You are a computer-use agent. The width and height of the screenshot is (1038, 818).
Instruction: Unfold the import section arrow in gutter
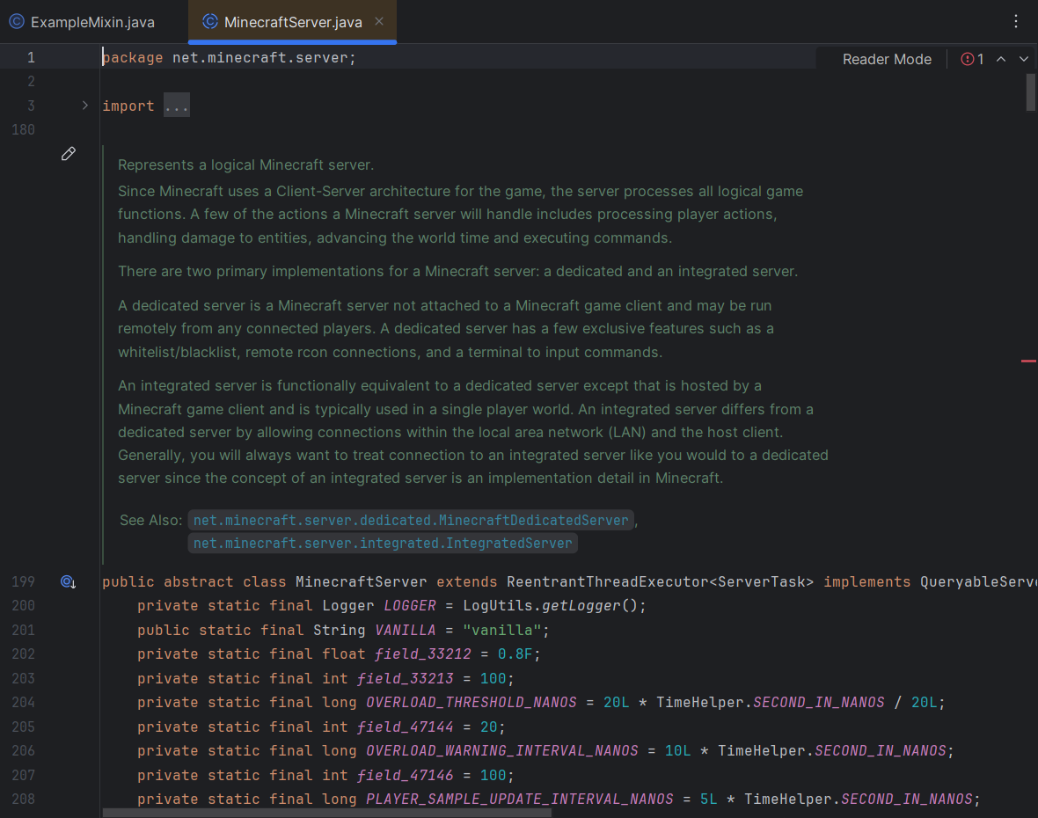[x=84, y=105]
